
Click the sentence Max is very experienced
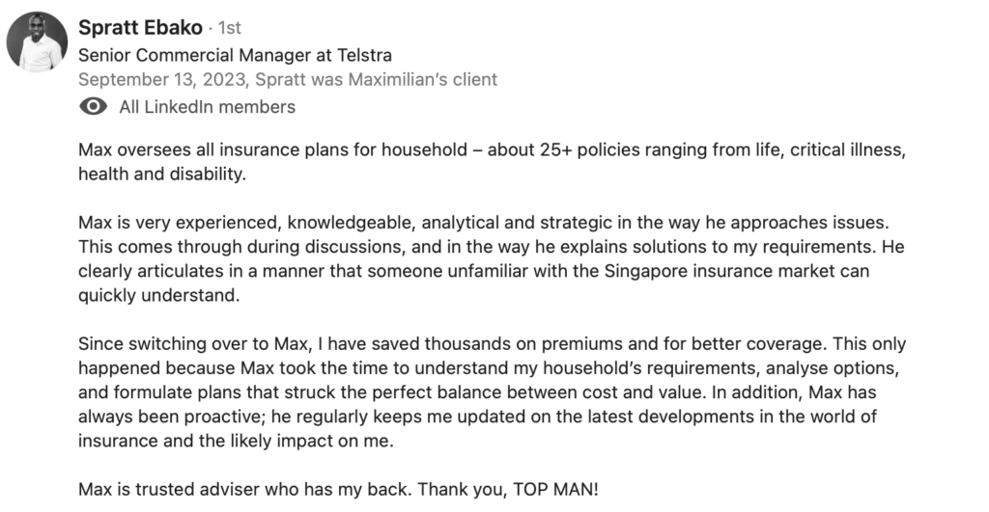click(483, 223)
